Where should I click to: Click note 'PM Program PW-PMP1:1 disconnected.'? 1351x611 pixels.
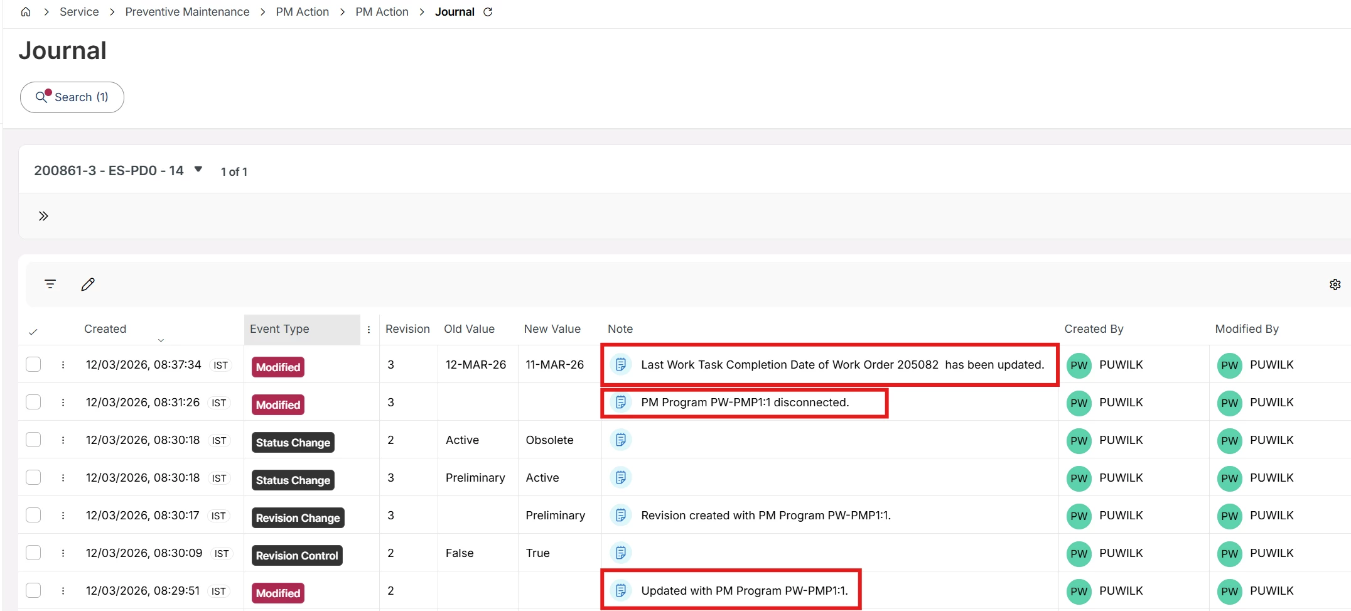745,402
